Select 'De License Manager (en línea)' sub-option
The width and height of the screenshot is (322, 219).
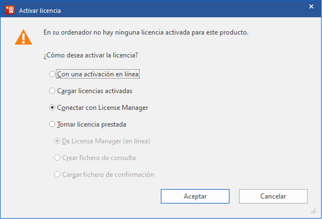tap(57, 141)
